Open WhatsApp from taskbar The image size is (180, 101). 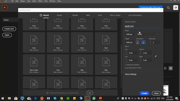tap(94, 98)
